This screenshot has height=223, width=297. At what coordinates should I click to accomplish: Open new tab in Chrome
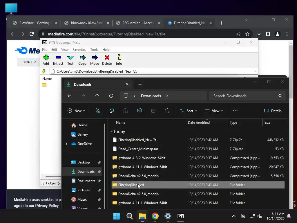click(221, 23)
